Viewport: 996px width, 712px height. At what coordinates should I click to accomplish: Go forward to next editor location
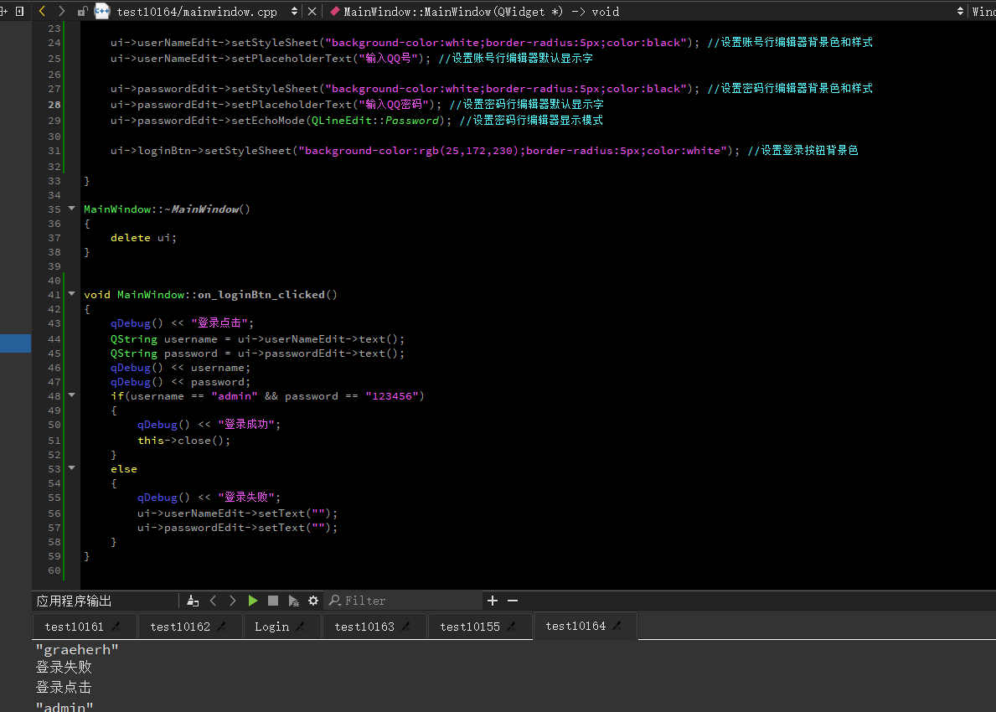62,11
